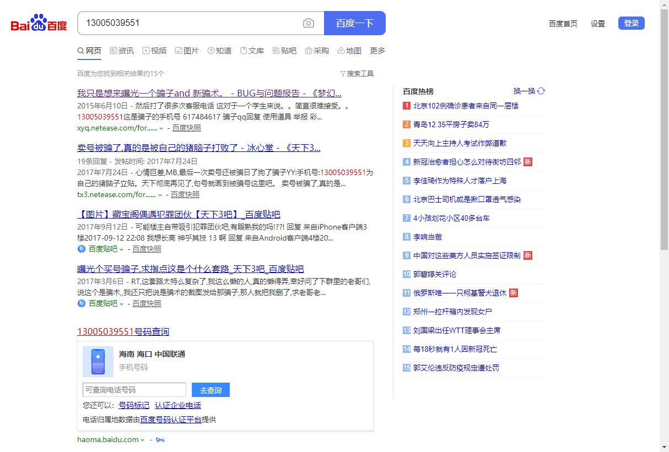Click the red rank 1 badge in hot list

coord(407,106)
